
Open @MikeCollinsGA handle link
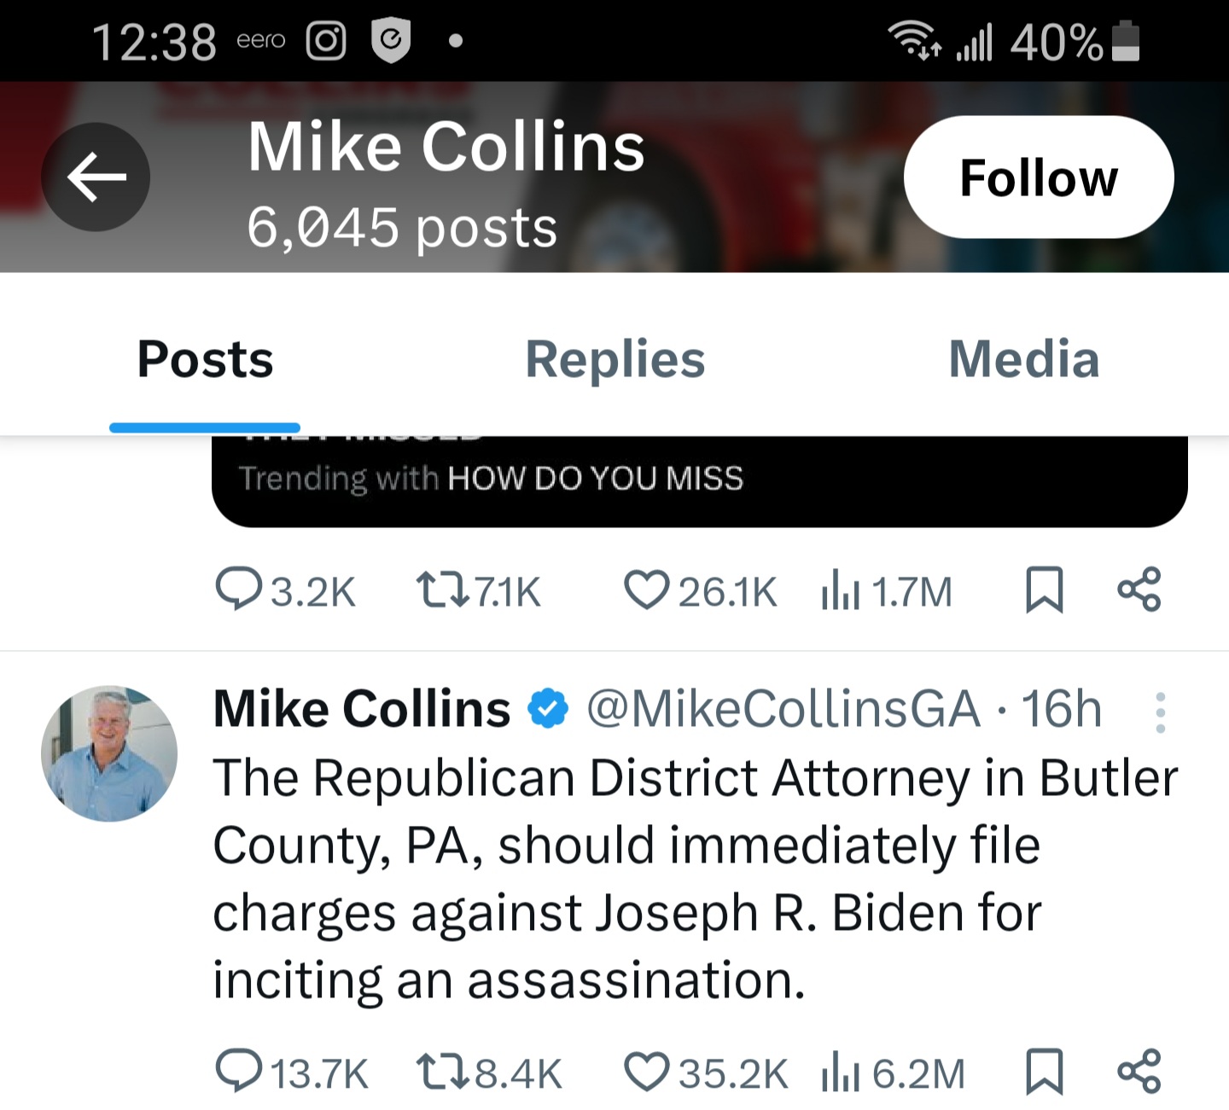(x=783, y=709)
